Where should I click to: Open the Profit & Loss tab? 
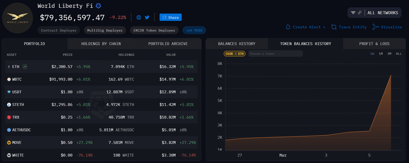[374, 44]
